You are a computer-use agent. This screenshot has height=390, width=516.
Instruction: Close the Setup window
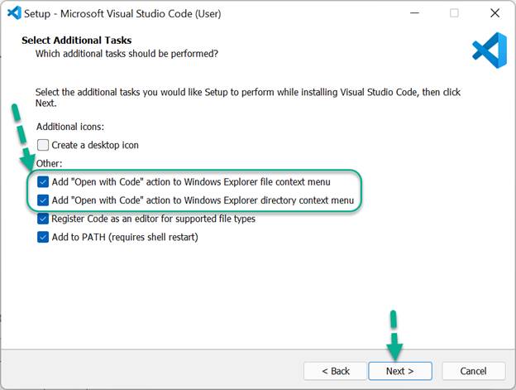click(495, 13)
